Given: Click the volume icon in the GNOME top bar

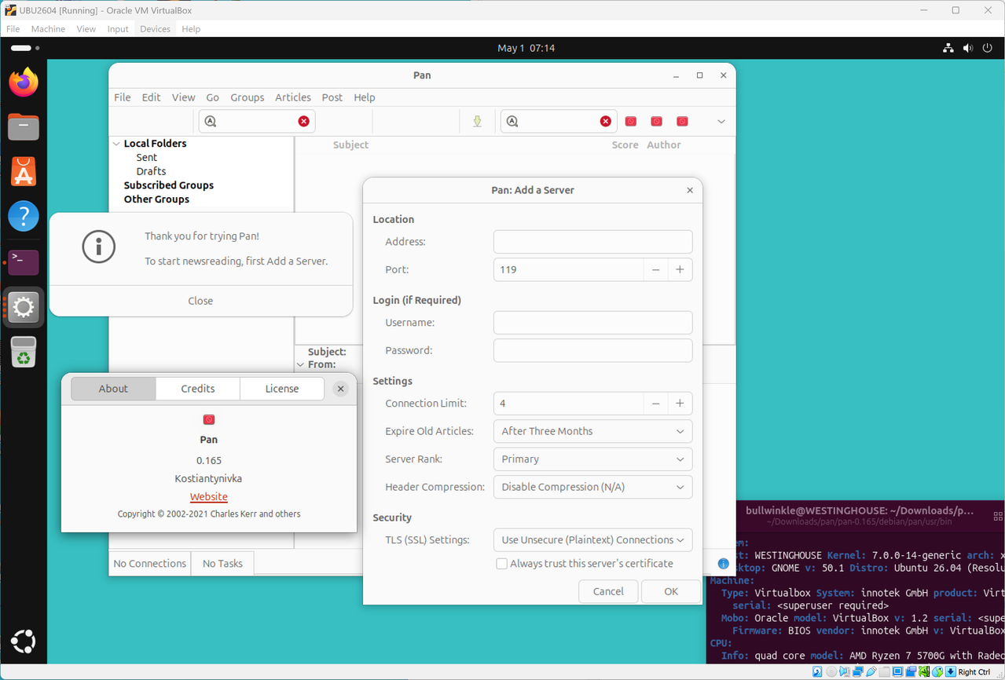Looking at the screenshot, I should [x=968, y=48].
